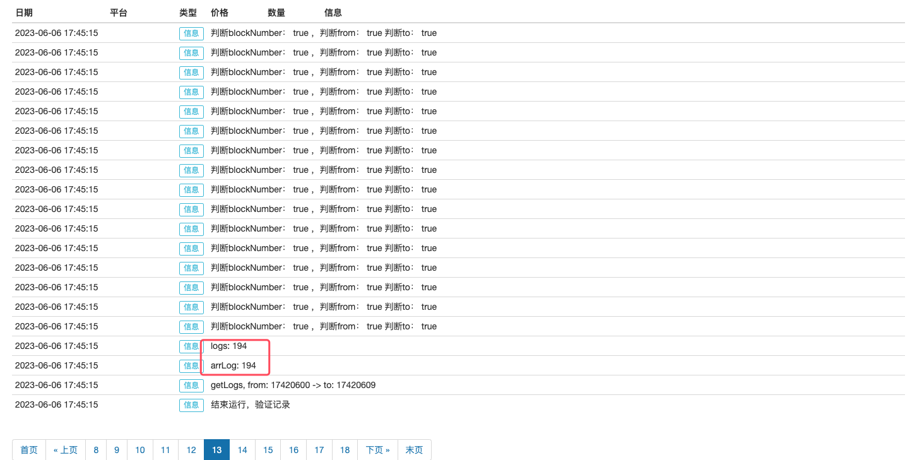917x460 pixels.
Task: Click the highlighted logs: 194 entry
Action: (228, 346)
